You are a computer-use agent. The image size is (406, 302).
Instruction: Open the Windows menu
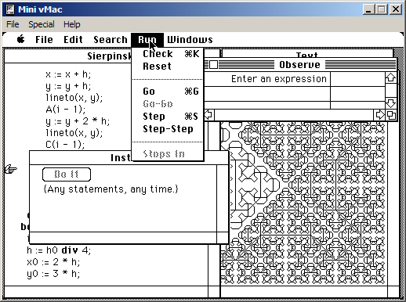[x=190, y=39]
